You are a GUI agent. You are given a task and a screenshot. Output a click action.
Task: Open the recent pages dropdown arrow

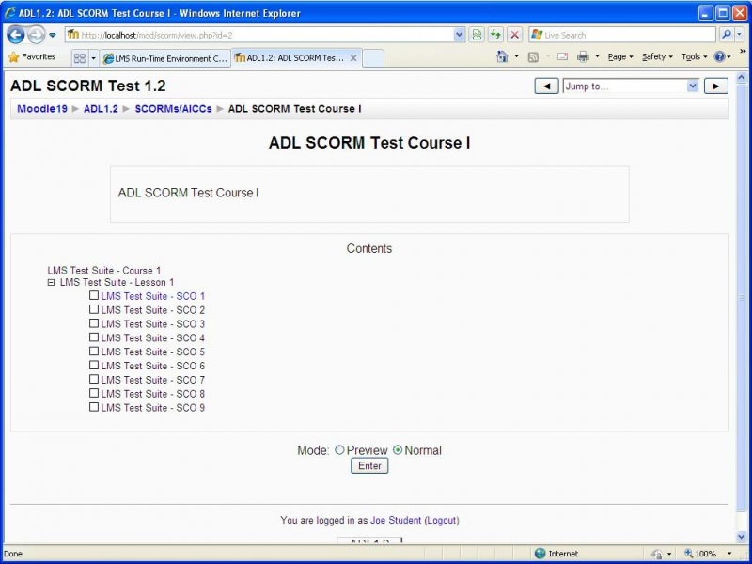[53, 35]
